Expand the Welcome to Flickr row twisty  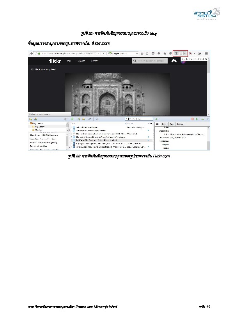tap(72, 130)
